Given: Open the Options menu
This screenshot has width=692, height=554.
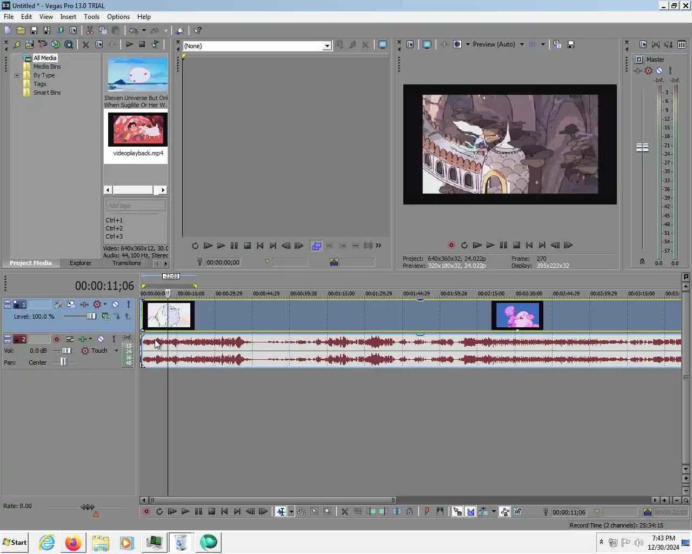Looking at the screenshot, I should click(118, 17).
